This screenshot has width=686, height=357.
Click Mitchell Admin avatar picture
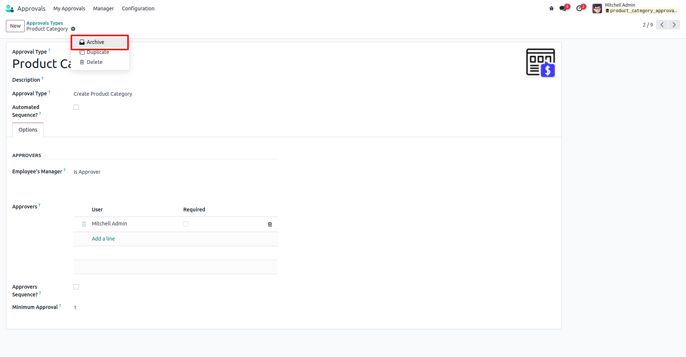click(x=597, y=8)
